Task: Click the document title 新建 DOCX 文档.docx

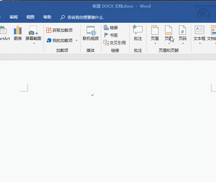Action: coord(113,6)
